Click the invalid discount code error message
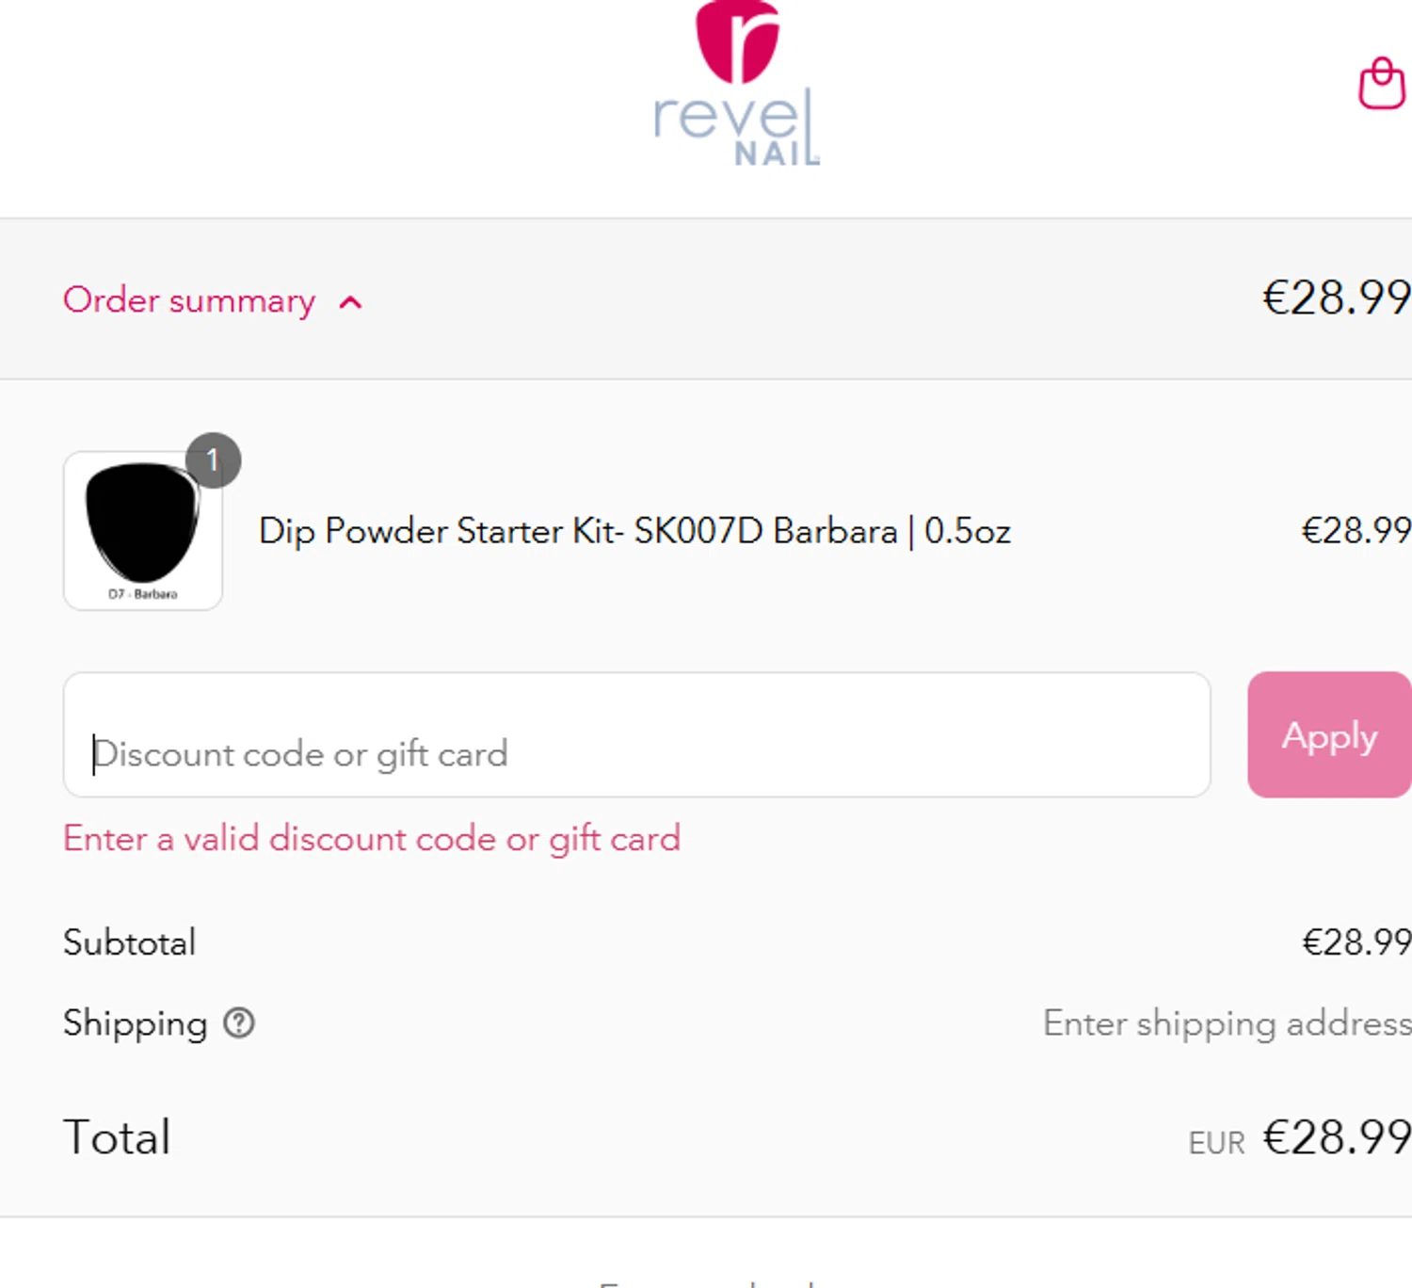The image size is (1412, 1288). [x=372, y=838]
